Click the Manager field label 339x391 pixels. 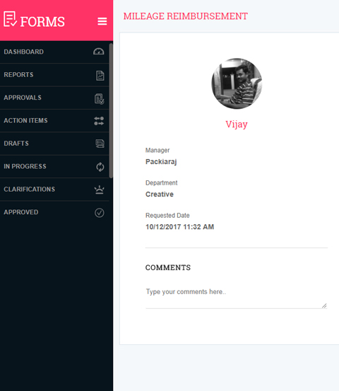point(157,151)
